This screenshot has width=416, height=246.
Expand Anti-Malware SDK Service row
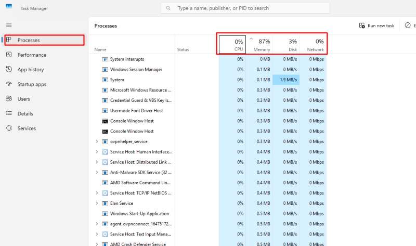tap(97, 172)
